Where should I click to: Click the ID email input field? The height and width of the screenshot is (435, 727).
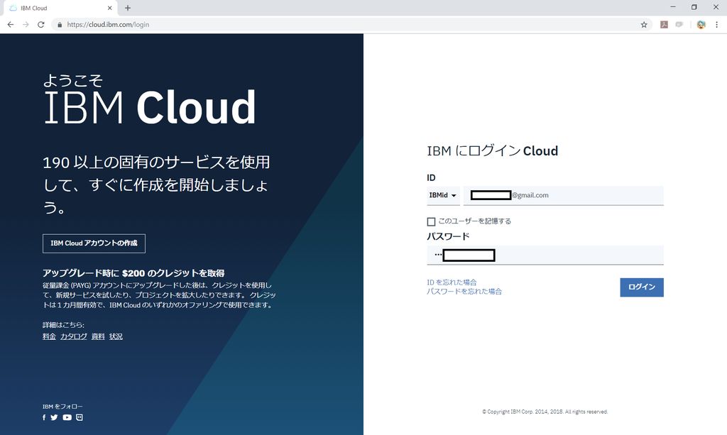(x=563, y=195)
